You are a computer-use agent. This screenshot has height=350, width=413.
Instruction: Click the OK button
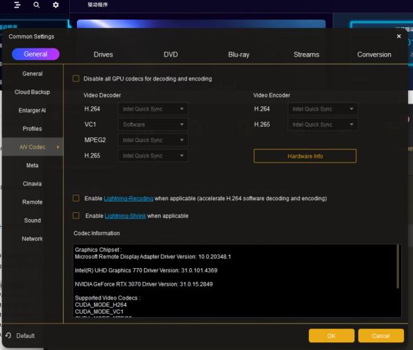tap(331, 336)
